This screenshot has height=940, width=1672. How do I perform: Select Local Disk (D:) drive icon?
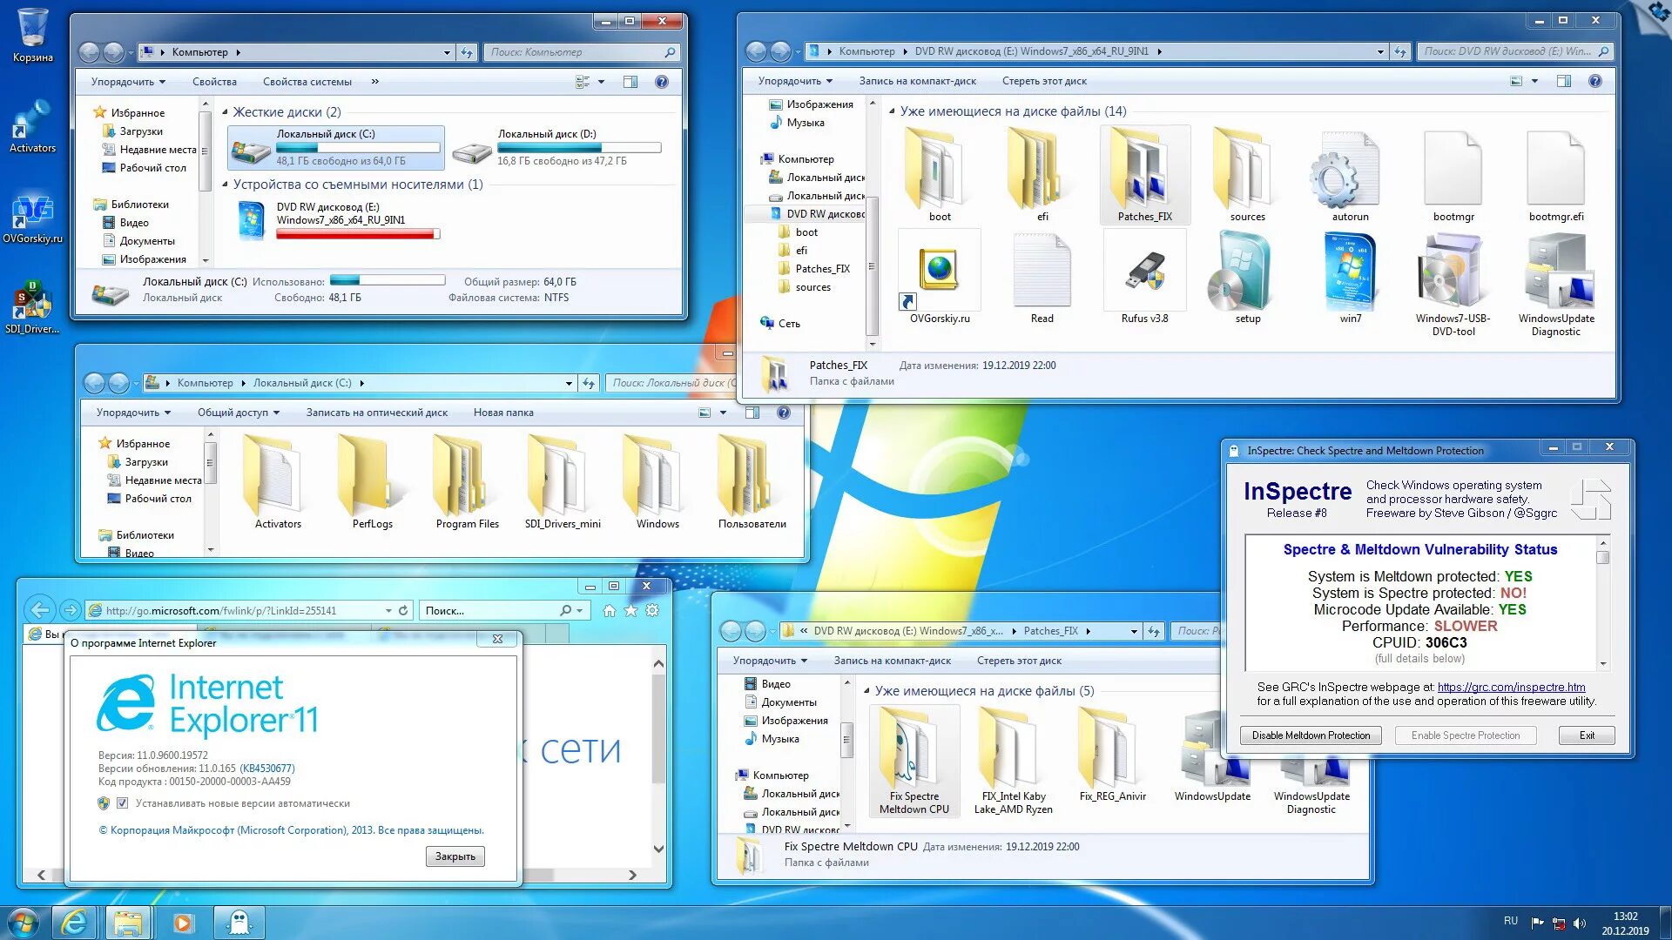(x=472, y=151)
